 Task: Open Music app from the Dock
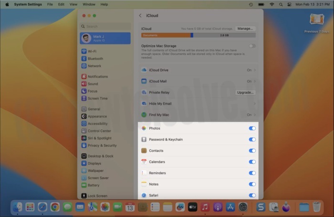click(205, 207)
